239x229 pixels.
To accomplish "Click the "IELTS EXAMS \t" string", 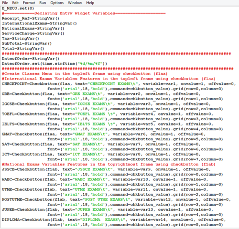I will 95,124.
